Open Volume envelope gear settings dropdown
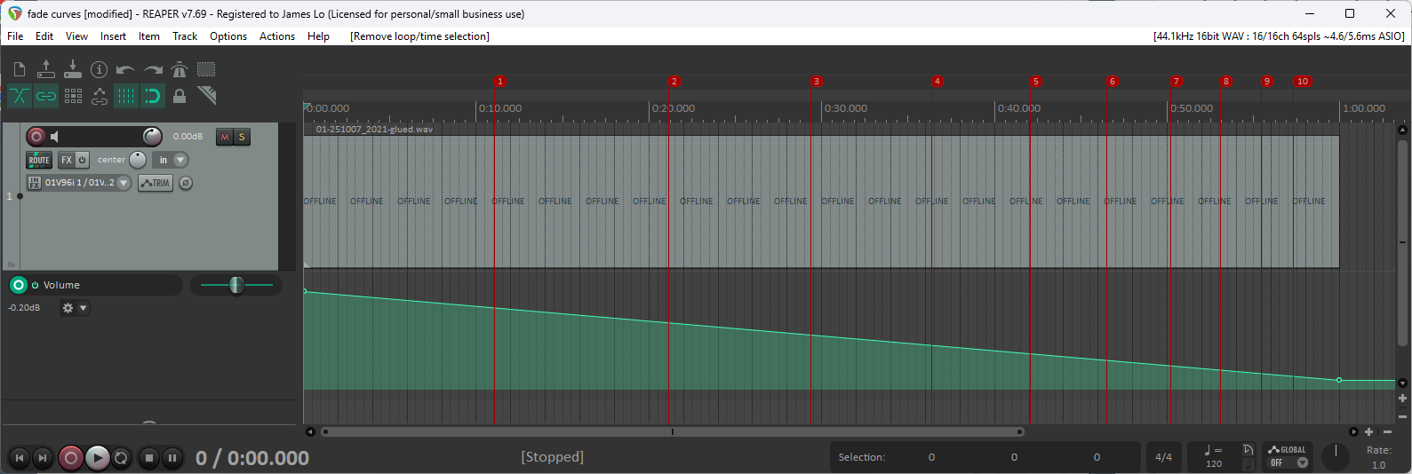This screenshot has width=1412, height=474. (75, 308)
